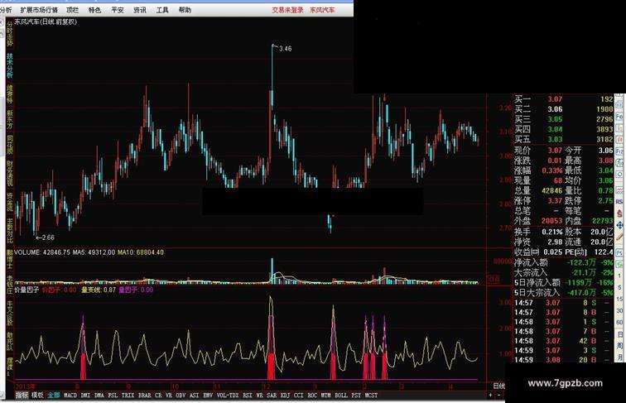
Task: Select the 模板 tab at bottom
Action: [37, 395]
